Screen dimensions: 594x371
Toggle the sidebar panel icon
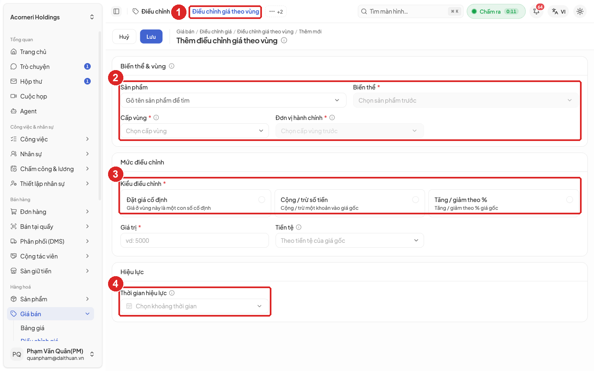tap(116, 12)
